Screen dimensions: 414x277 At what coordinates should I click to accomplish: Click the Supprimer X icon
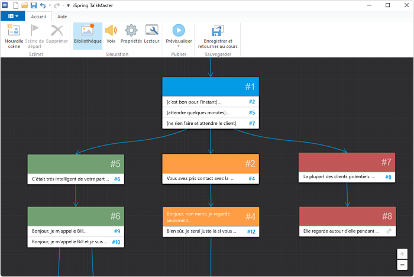coord(57,30)
